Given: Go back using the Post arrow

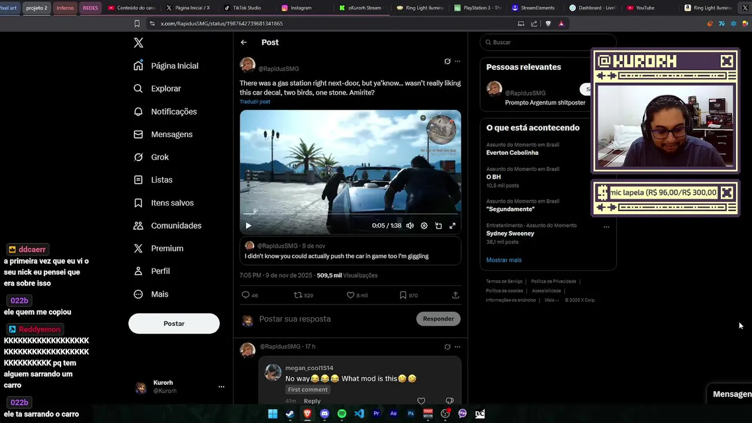Looking at the screenshot, I should coord(244,42).
